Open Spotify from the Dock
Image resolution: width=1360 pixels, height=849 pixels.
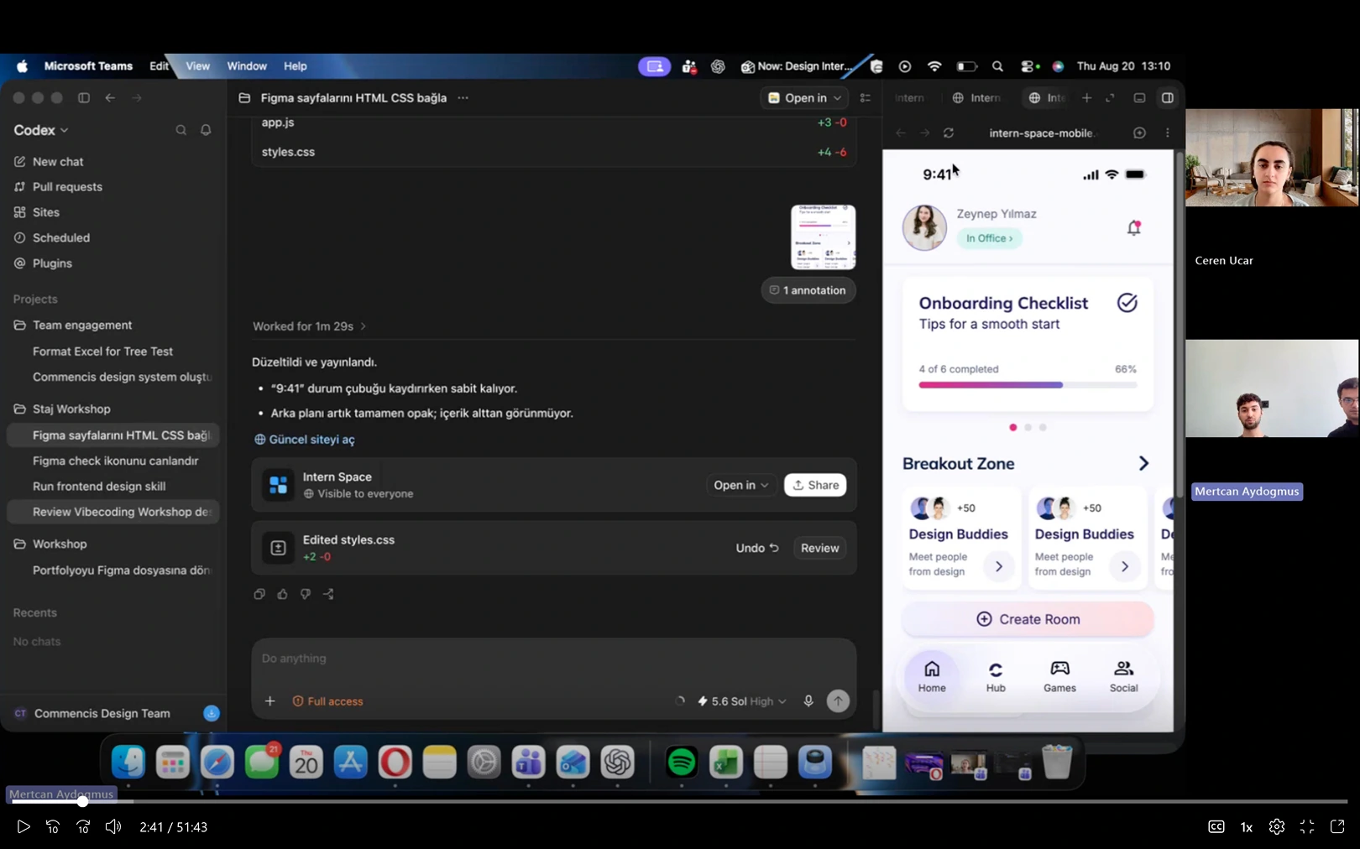coord(681,762)
